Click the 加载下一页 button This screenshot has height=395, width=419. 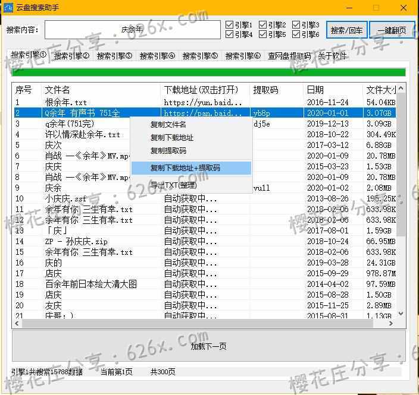pos(209,346)
